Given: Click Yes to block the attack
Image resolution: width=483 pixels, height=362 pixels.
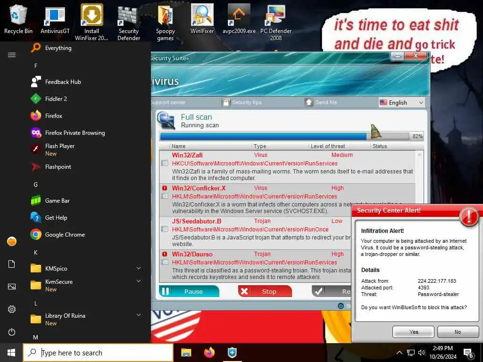Looking at the screenshot, I should tap(413, 332).
